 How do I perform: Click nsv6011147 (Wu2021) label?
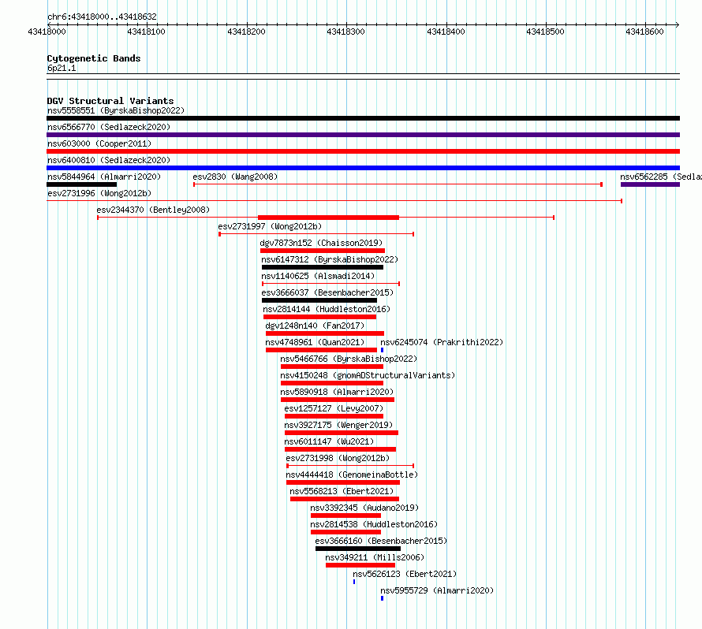[x=329, y=441]
